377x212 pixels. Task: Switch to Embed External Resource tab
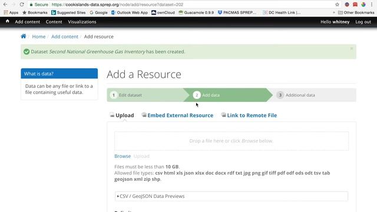click(177, 115)
